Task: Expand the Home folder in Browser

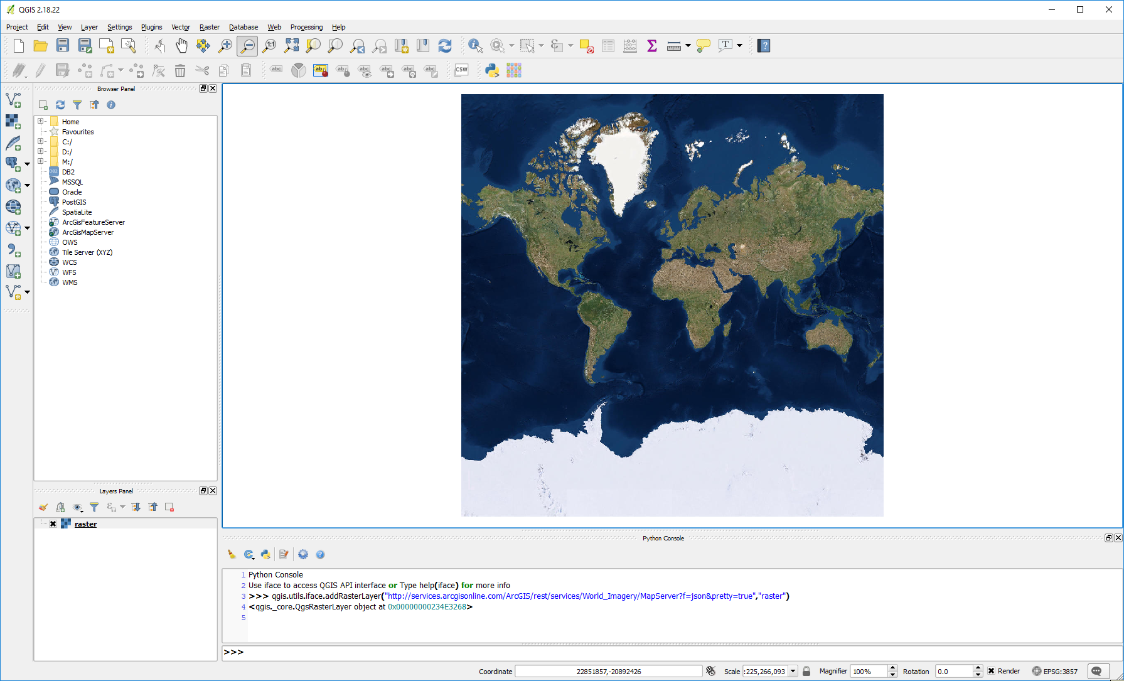Action: (41, 121)
